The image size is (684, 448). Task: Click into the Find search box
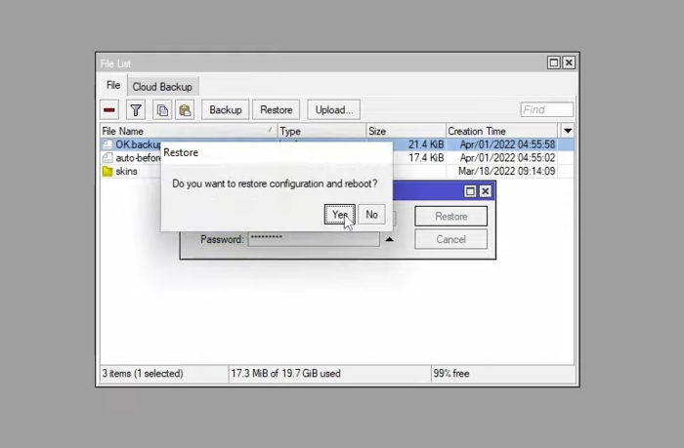coord(546,110)
